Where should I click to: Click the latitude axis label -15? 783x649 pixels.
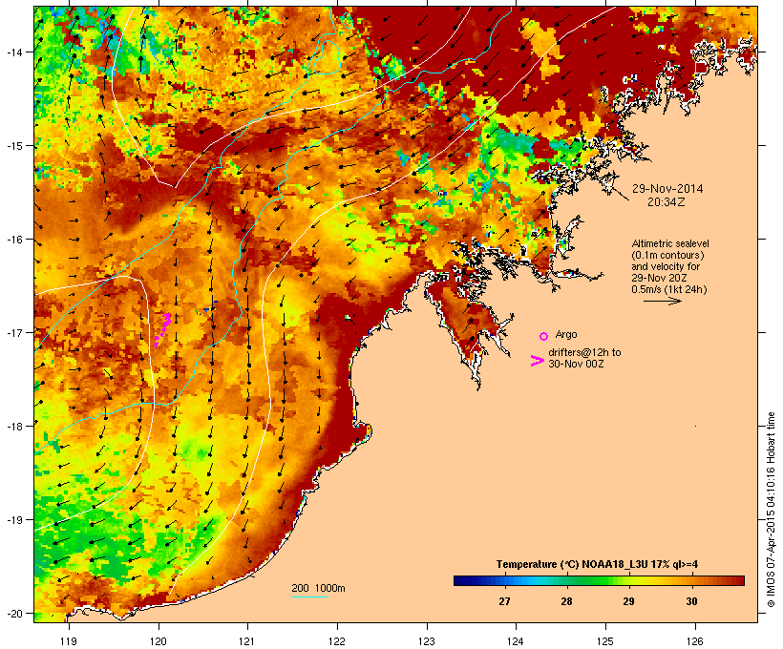pyautogui.click(x=14, y=146)
